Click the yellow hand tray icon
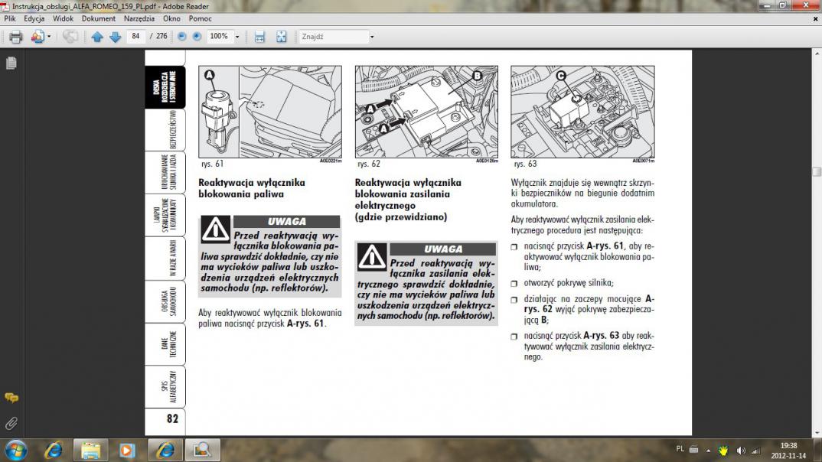Screen dimensions: 822x462 tap(723, 450)
